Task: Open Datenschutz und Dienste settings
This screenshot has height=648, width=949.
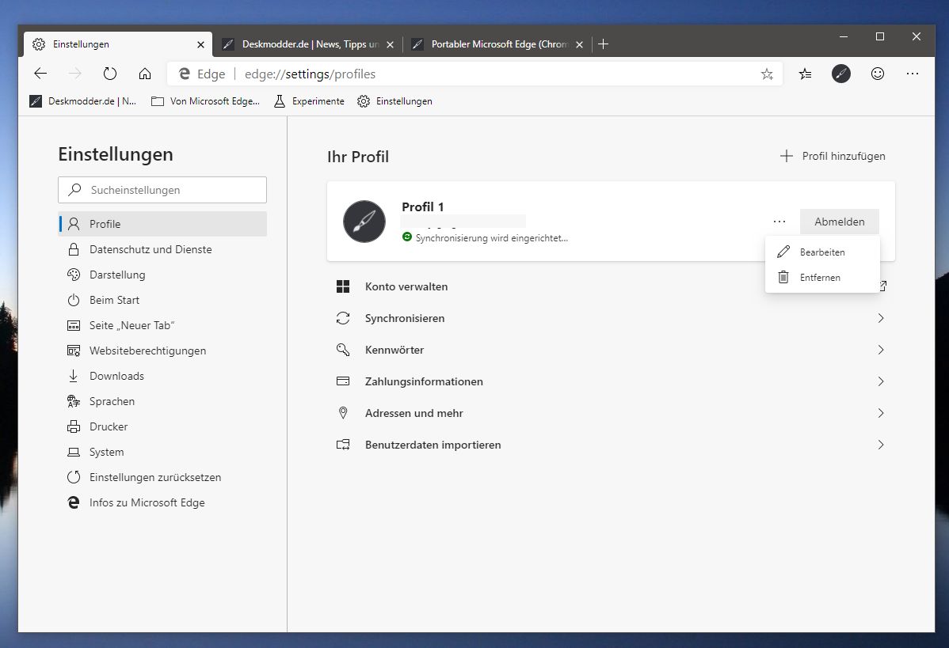Action: [x=162, y=249]
